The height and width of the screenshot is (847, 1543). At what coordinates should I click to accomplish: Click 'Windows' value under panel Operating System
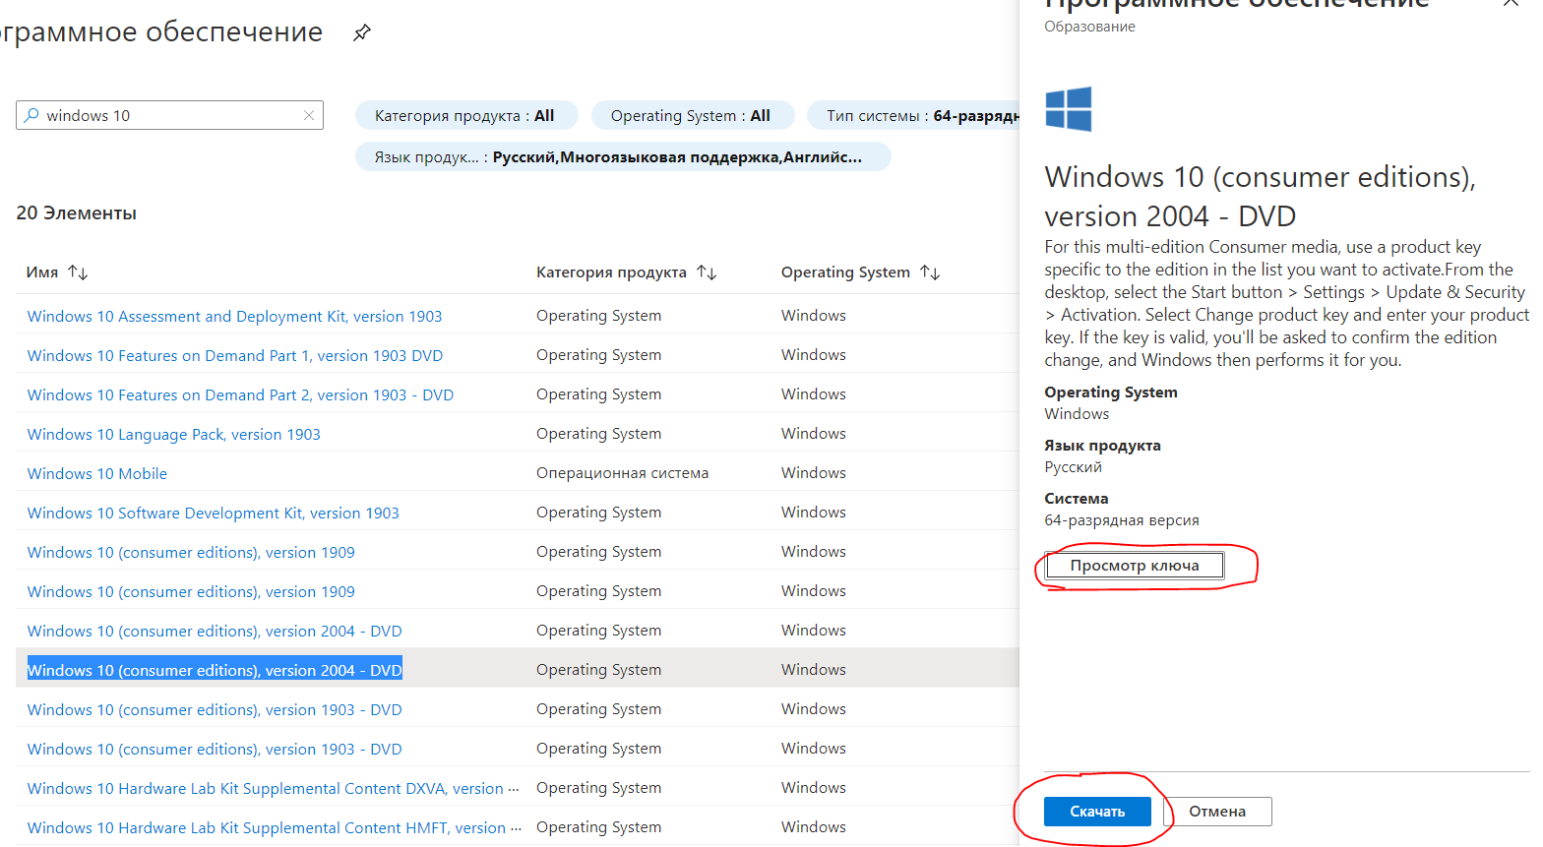[x=1077, y=414]
